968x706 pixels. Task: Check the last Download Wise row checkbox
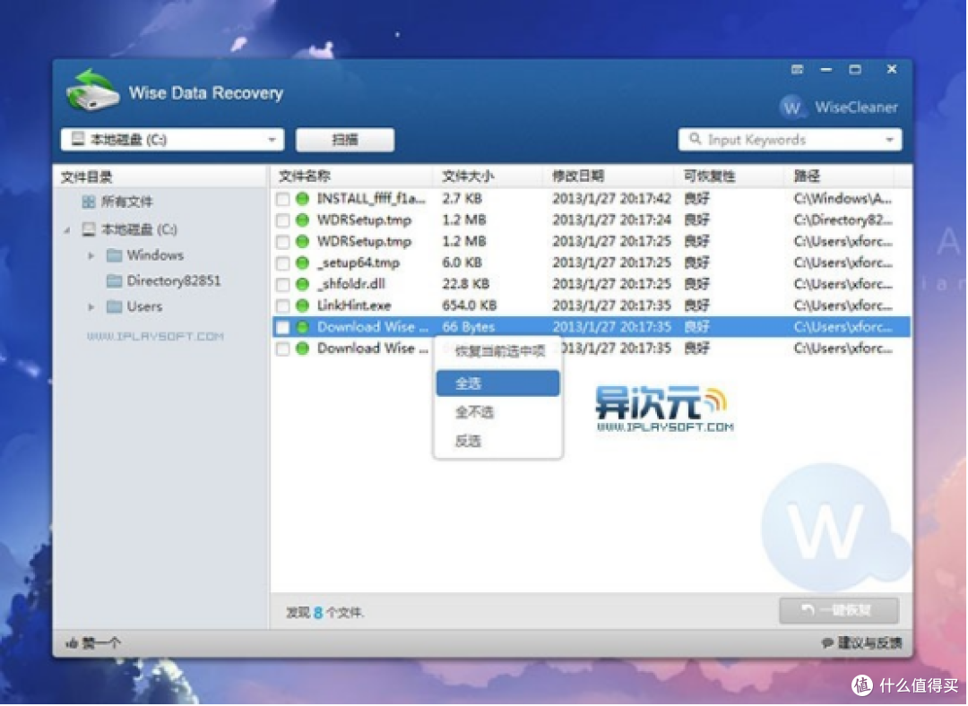tap(282, 349)
